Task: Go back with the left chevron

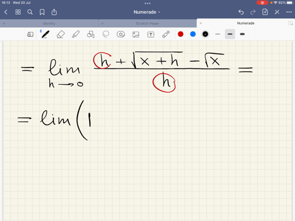Action: (6, 12)
